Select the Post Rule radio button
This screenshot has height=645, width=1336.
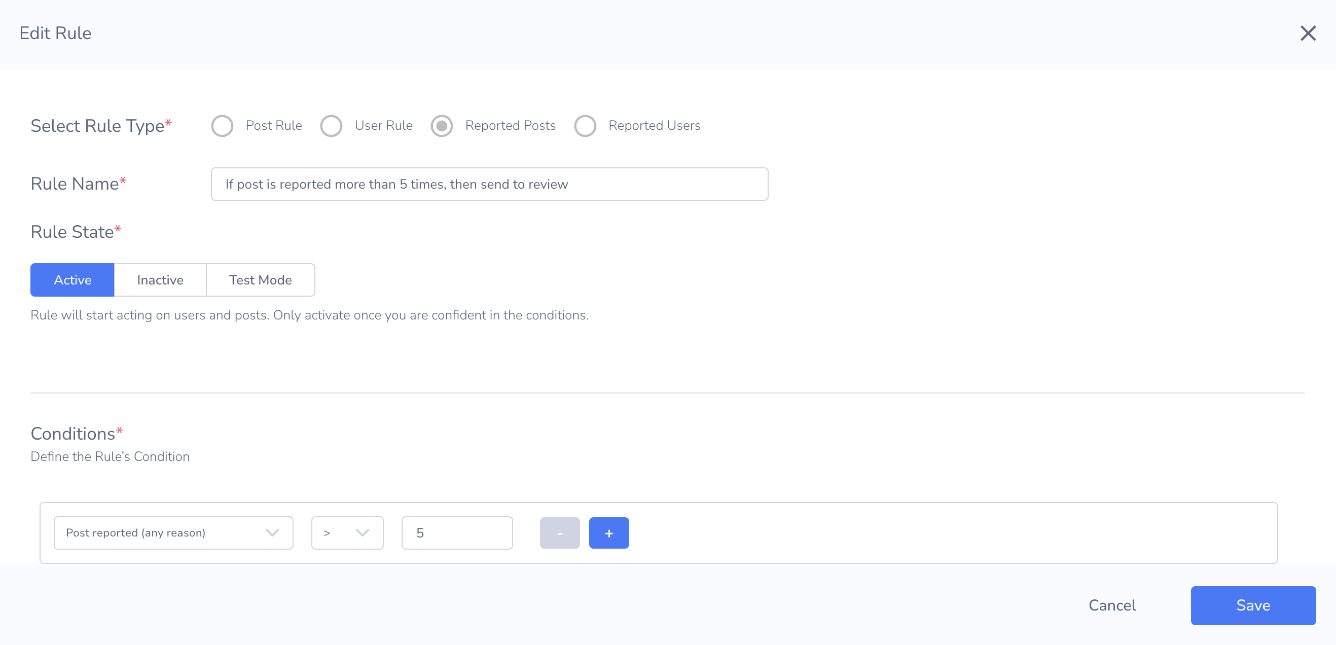pos(223,126)
